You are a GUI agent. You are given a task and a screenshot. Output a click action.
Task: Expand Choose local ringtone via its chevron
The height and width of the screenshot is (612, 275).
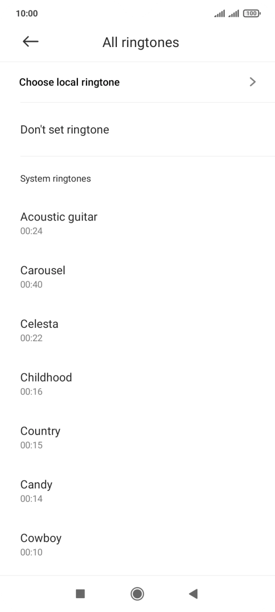click(x=253, y=82)
